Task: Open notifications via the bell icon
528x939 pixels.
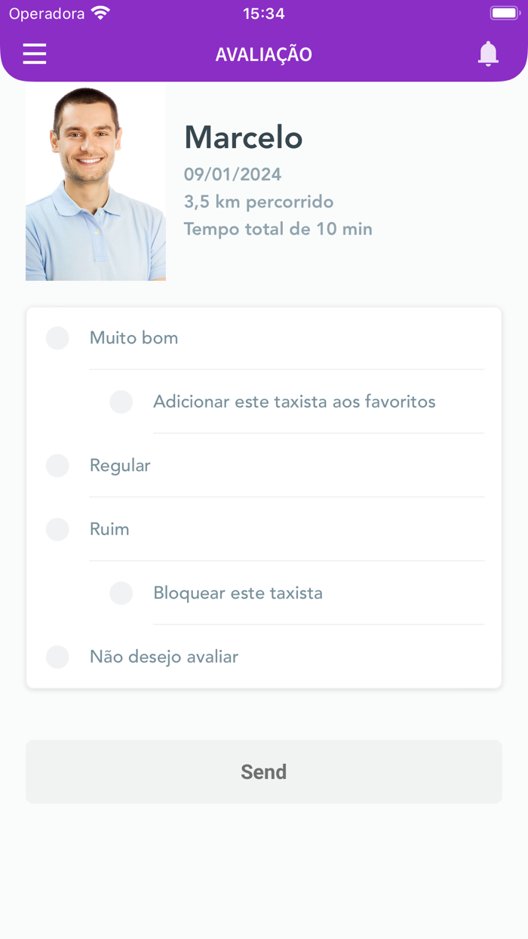Action: [488, 54]
